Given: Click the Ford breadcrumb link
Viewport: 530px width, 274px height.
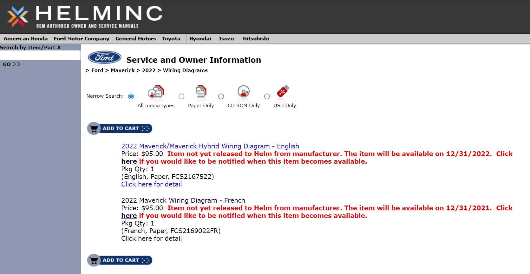Looking at the screenshot, I should pyautogui.click(x=97, y=70).
